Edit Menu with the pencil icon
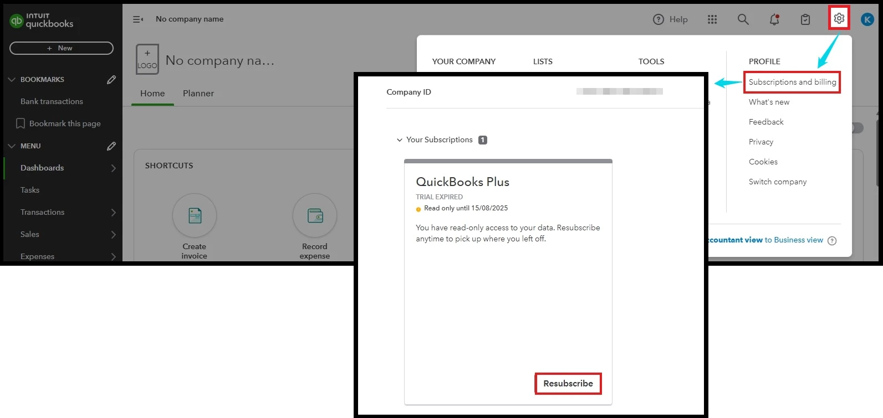The height and width of the screenshot is (418, 883). point(111,146)
